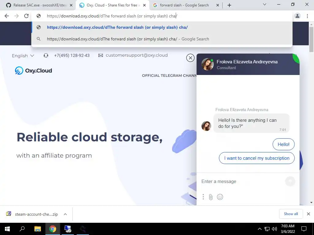Open the Windows notification center icon
This screenshot has width=314, height=235.
coord(304,229)
